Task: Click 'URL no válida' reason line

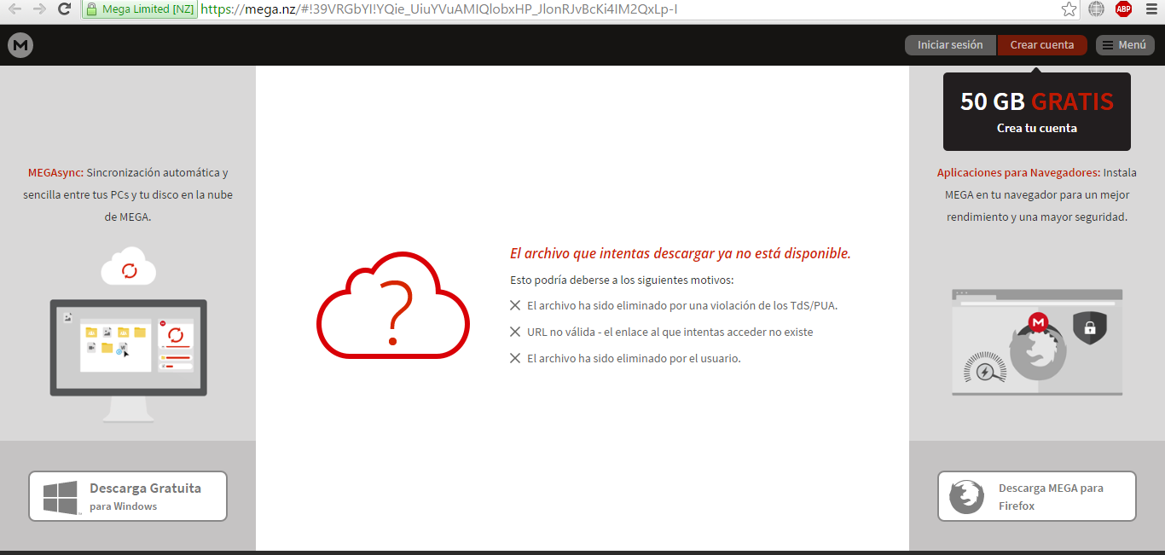Action: (x=670, y=332)
